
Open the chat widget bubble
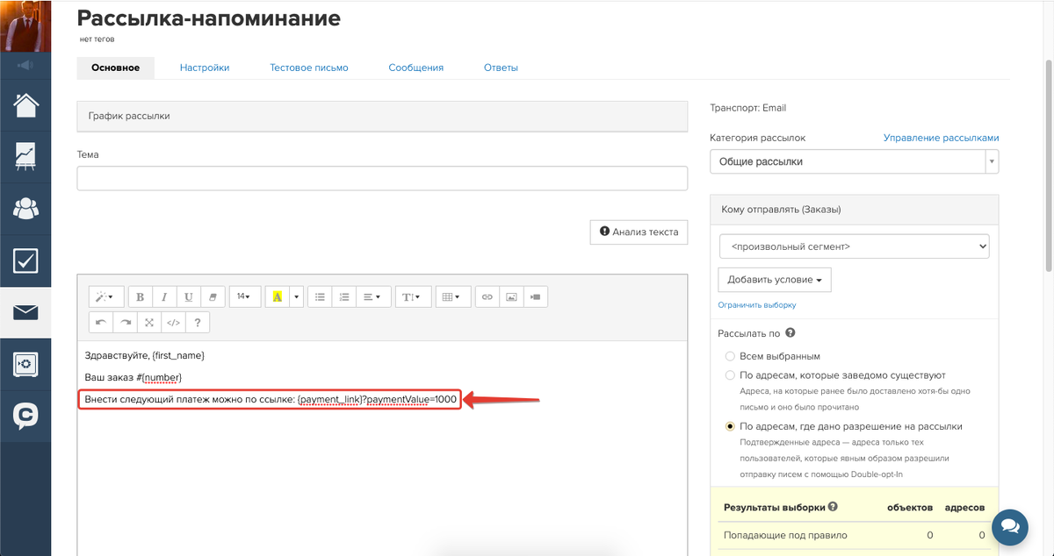pos(1010,525)
